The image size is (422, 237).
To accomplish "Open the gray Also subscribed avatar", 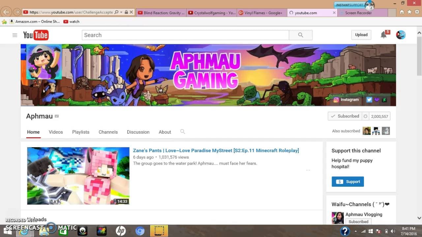I will tap(386, 131).
